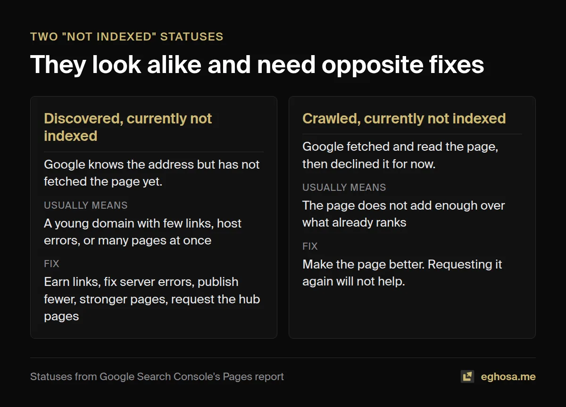
Task: Click the eghosa.me logo icon
Action: tap(467, 376)
